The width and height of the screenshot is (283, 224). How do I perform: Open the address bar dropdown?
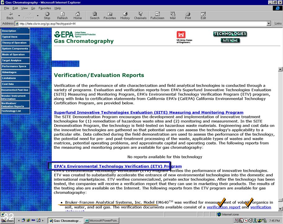pyautogui.click(x=269, y=24)
